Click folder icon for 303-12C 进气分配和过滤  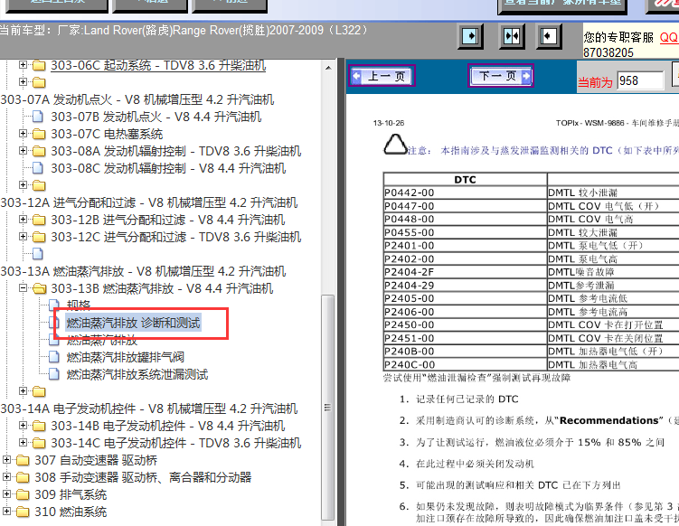39,237
